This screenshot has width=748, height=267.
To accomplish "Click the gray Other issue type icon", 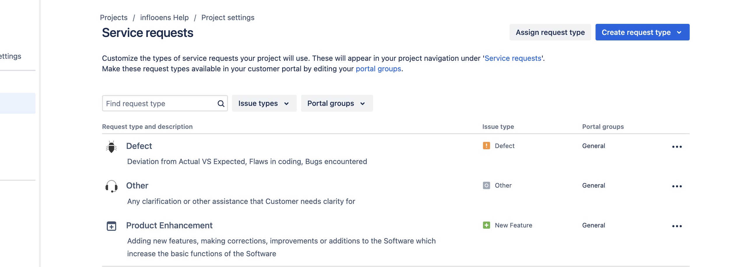I will [487, 185].
